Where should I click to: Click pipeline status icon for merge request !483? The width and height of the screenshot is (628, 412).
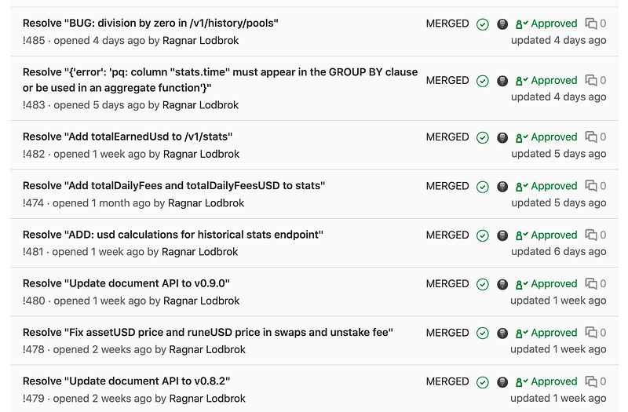[483, 82]
